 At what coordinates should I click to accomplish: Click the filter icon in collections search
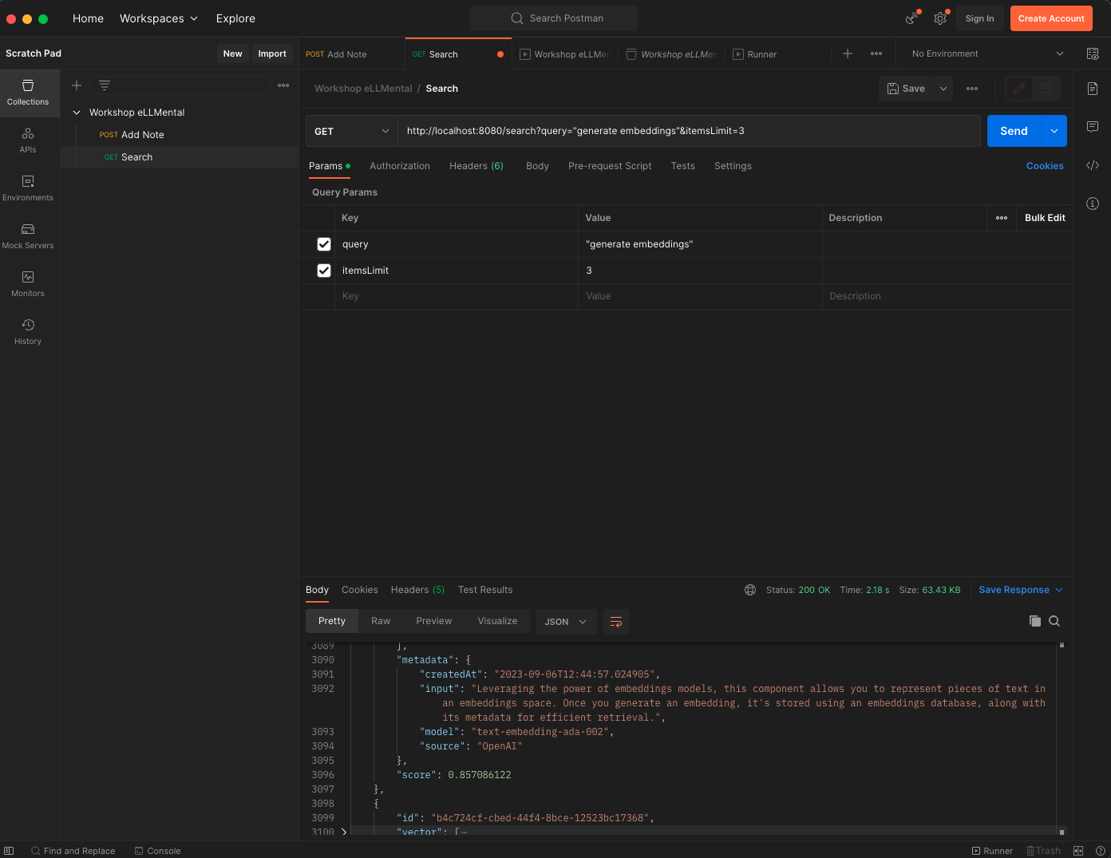pos(105,85)
